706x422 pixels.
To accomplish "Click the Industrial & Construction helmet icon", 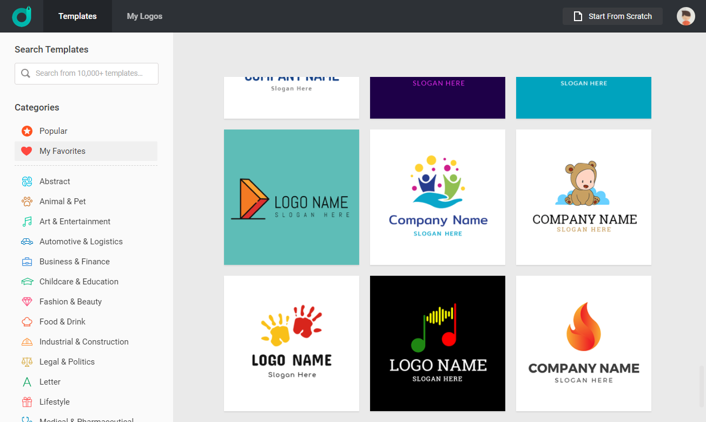I will click(27, 342).
